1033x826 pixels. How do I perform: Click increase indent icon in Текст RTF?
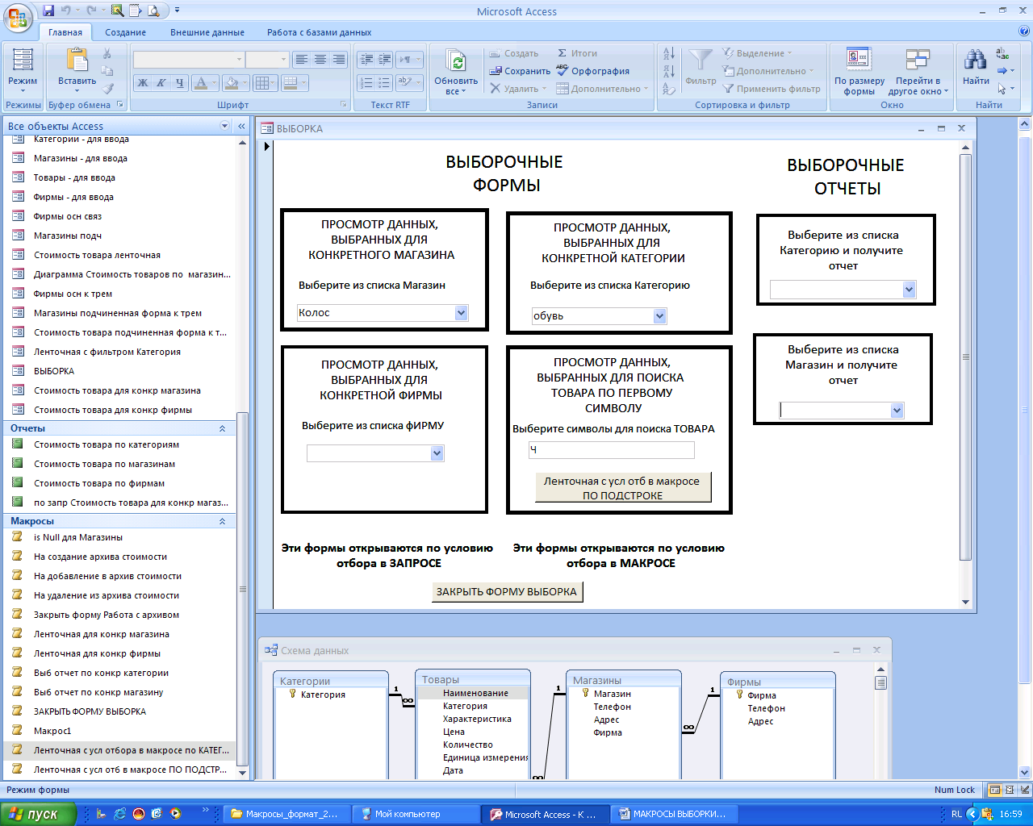[384, 60]
